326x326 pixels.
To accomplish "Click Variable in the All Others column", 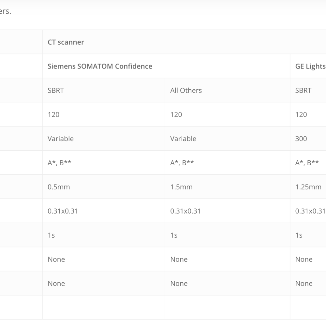I will coord(183,139).
